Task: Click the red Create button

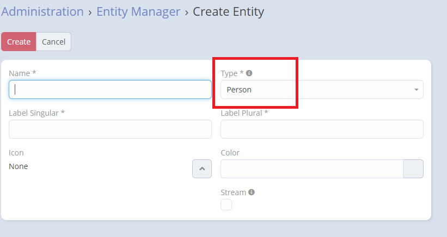Action: pos(19,41)
